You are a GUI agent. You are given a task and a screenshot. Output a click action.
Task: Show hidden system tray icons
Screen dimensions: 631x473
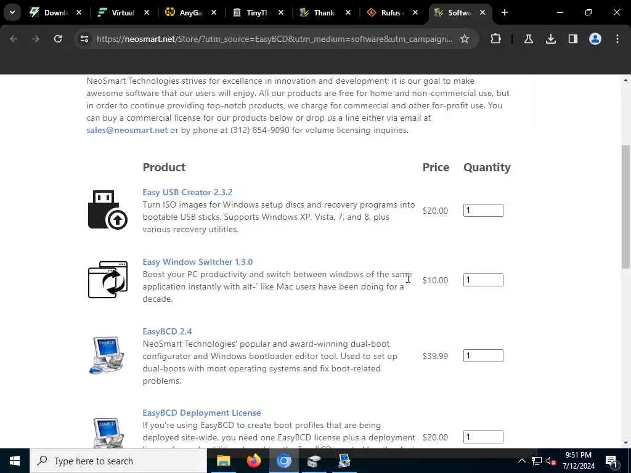[521, 461]
